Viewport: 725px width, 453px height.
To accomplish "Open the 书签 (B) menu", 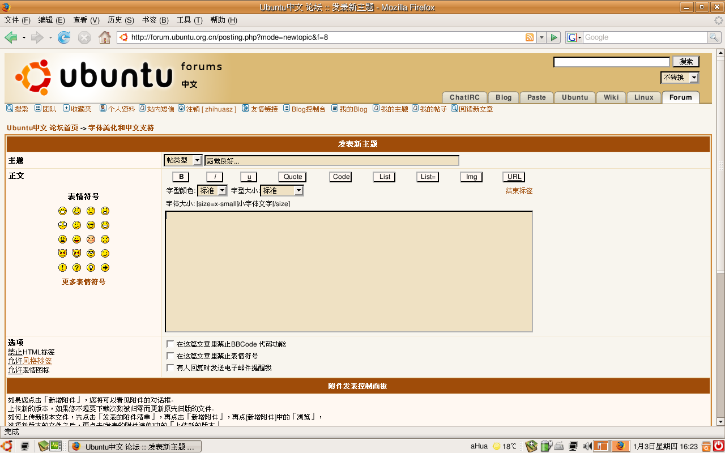I will click(155, 20).
